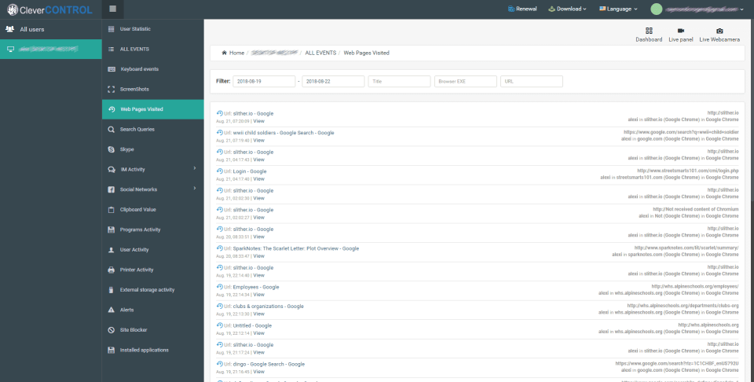This screenshot has height=382, width=754.
Task: Expand the IM Activity submenu arrow
Action: [x=195, y=168]
